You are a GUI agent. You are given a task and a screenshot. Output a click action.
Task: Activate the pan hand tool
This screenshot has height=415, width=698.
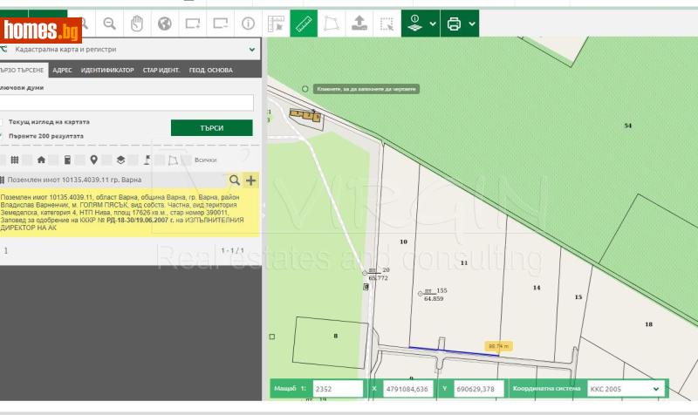(137, 24)
